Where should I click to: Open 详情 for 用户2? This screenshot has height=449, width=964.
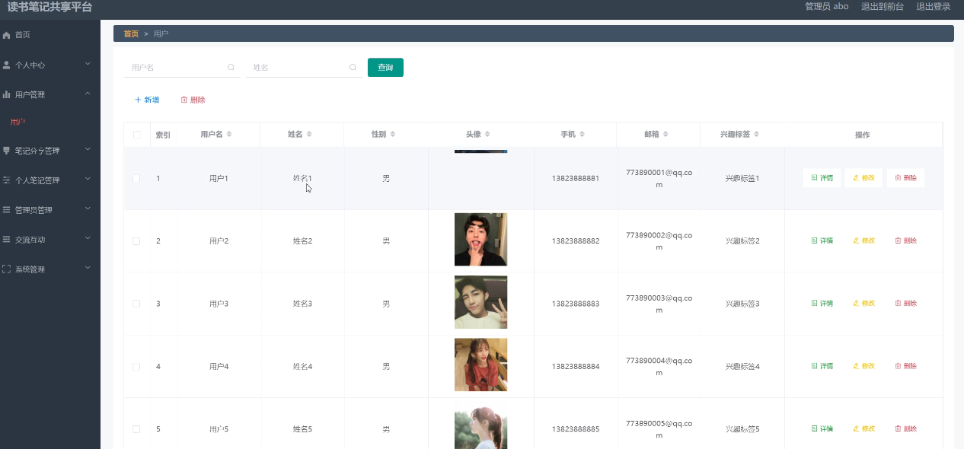pos(822,240)
